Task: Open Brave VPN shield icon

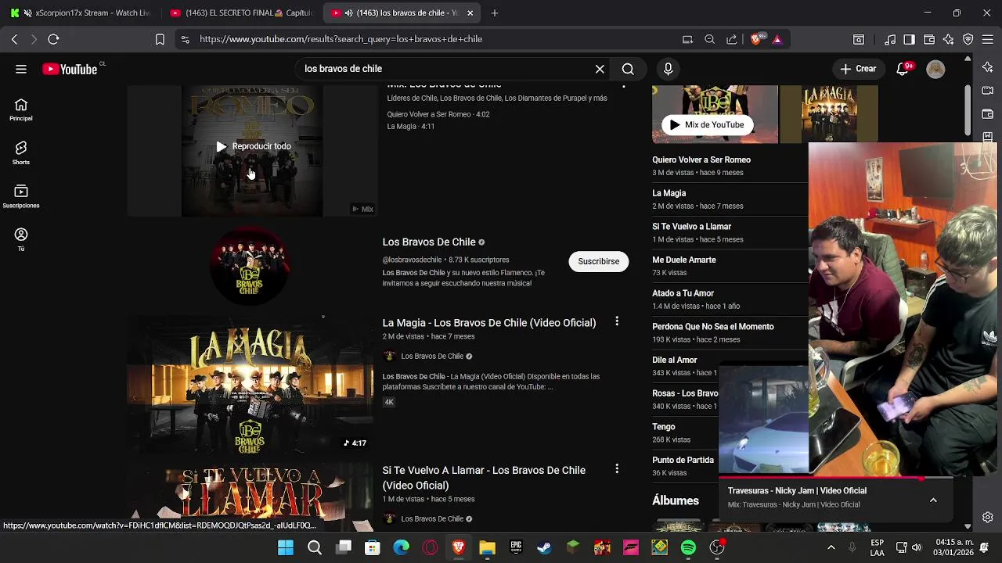Action: click(x=968, y=39)
